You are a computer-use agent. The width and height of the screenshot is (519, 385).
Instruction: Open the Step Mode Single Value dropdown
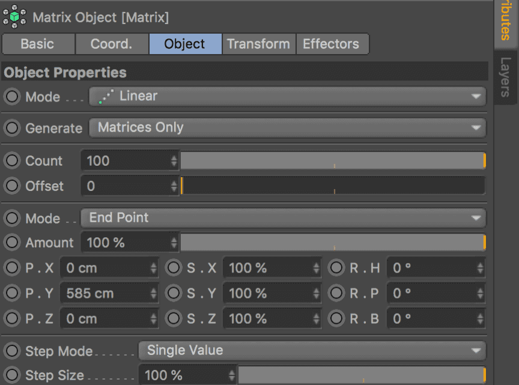click(x=312, y=350)
